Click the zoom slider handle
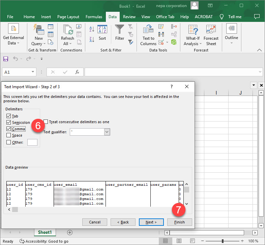 point(223,241)
